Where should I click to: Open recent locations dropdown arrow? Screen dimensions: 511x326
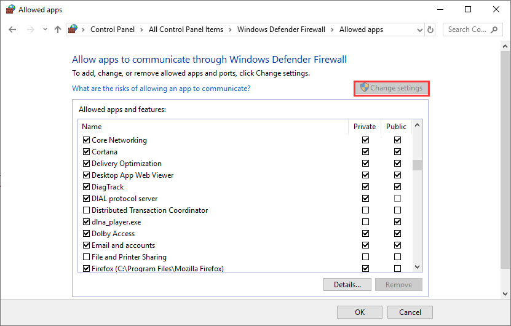[x=45, y=30]
